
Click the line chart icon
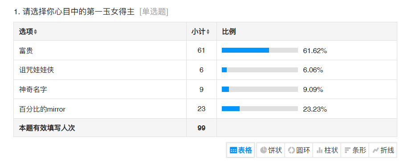point(376,150)
